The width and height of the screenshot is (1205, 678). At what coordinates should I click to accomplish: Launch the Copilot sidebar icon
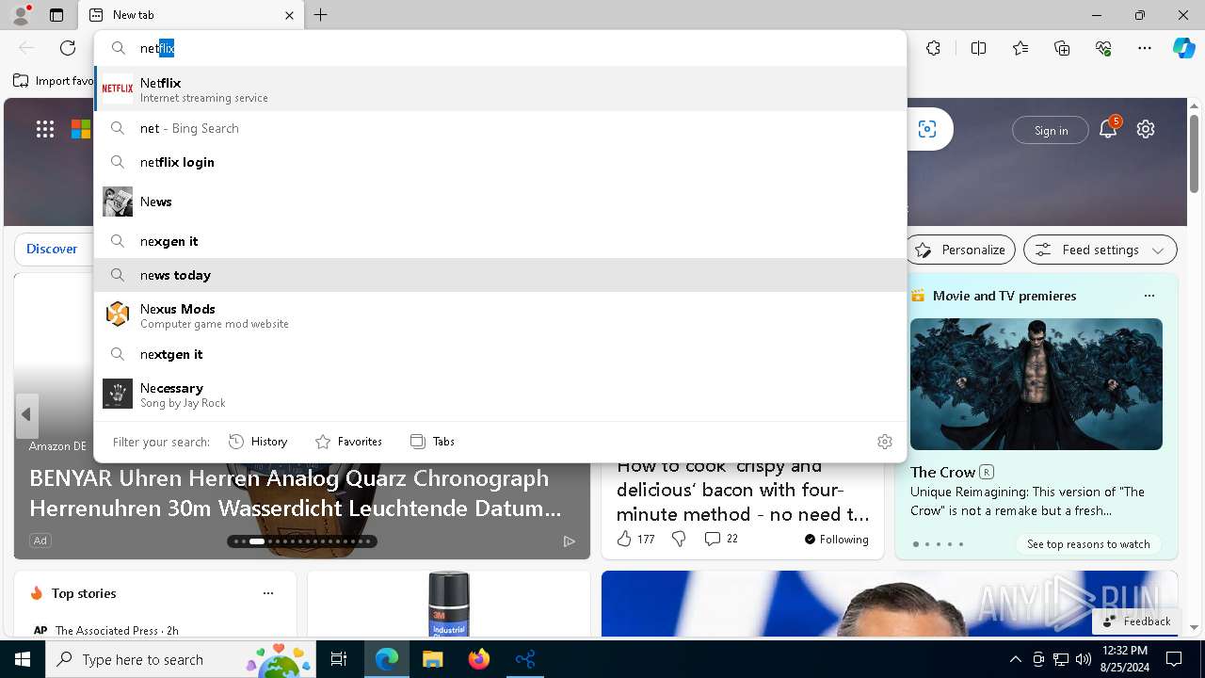(x=1183, y=48)
